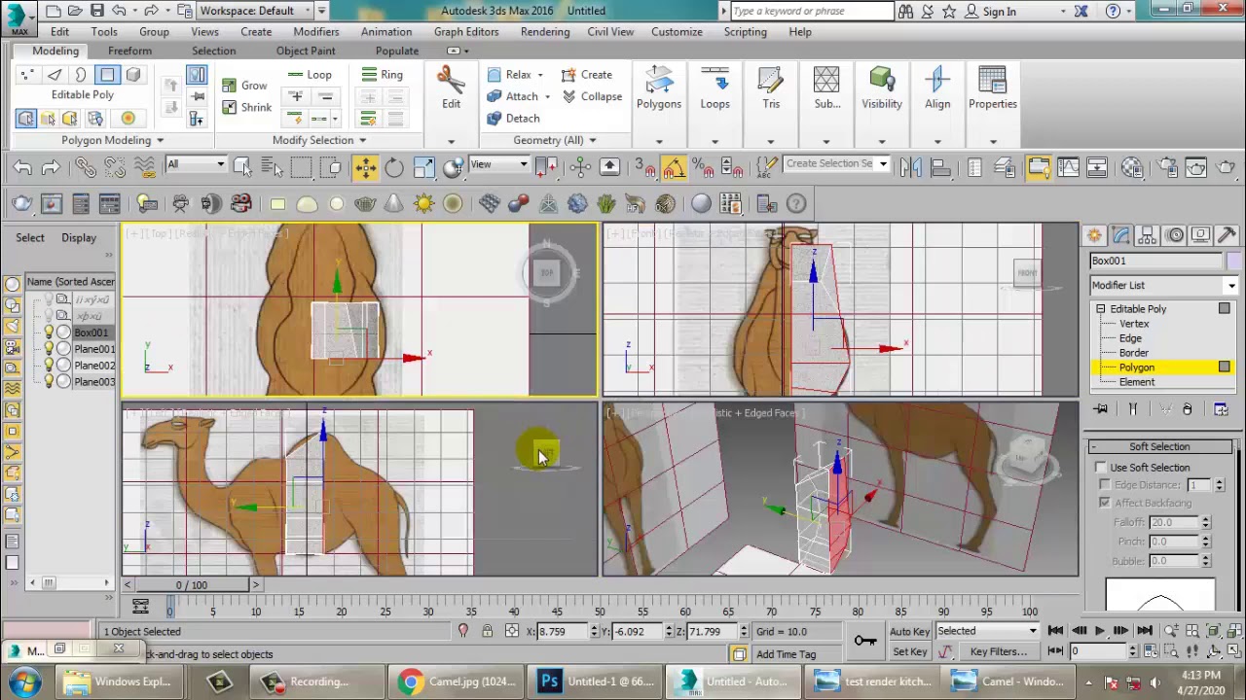Screen dimensions: 1246x700
Task: Toggle the Selection Lock padlock icon
Action: [x=488, y=631]
